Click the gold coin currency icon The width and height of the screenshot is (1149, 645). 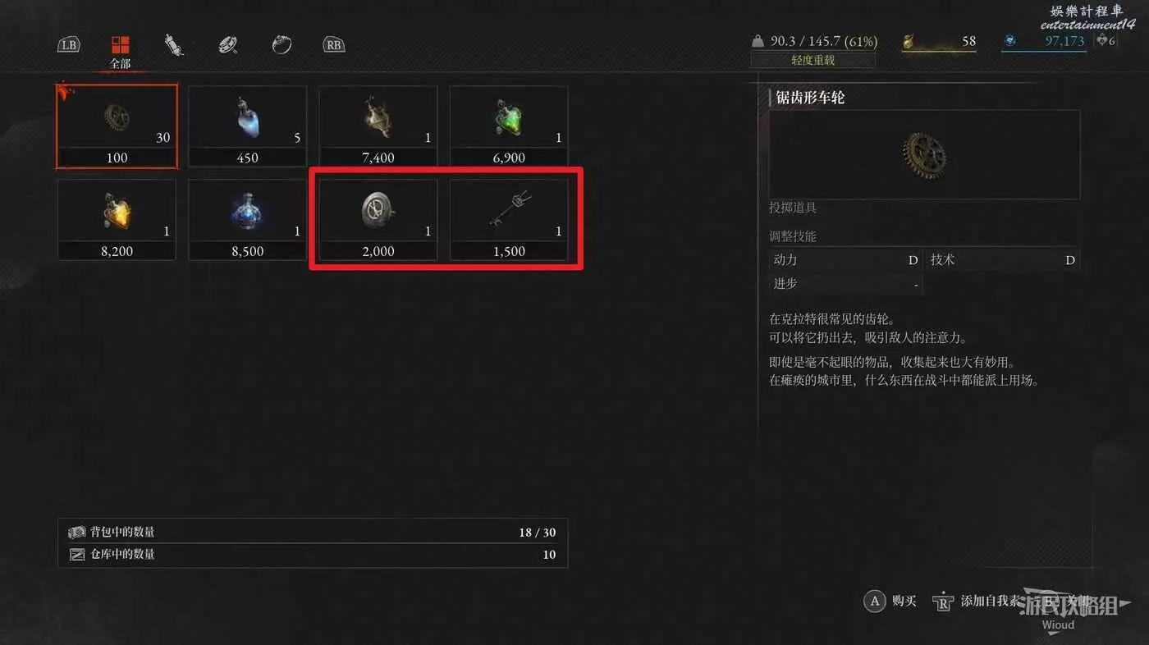[909, 41]
